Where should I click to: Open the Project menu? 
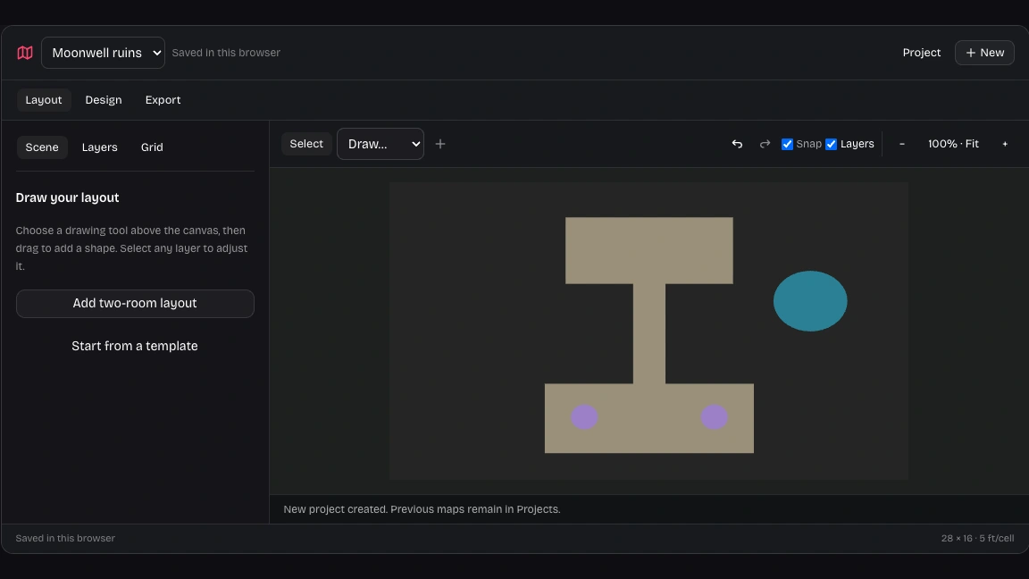coord(922,53)
